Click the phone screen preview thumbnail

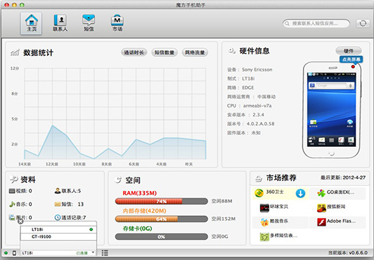332,109
